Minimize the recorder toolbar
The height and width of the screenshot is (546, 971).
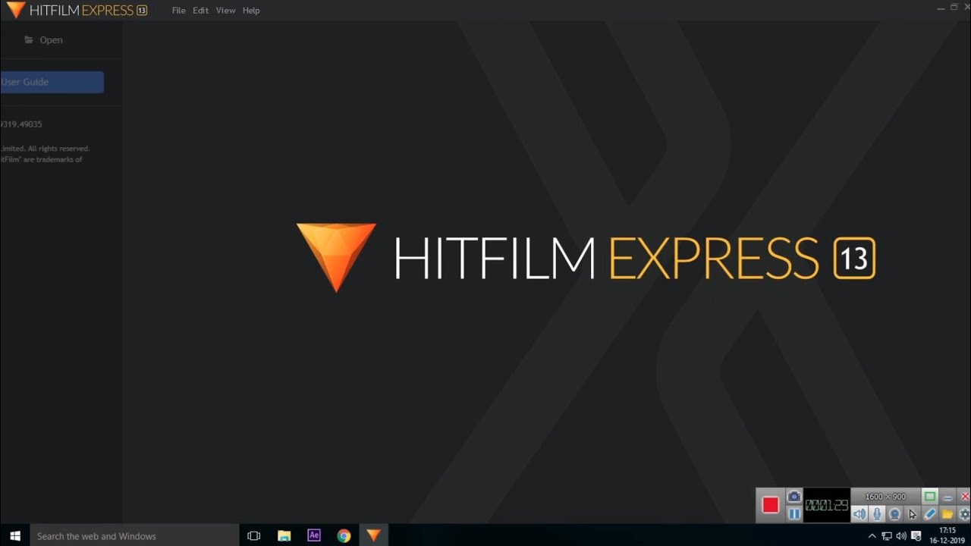pos(947,497)
